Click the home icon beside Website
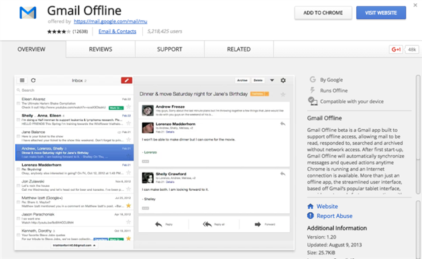The width and height of the screenshot is (422, 259). click(311, 206)
